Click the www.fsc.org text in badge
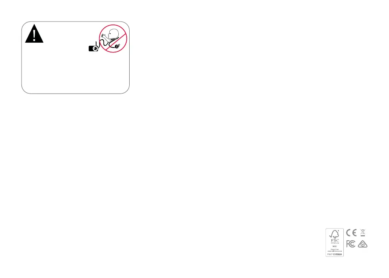 tap(335, 243)
